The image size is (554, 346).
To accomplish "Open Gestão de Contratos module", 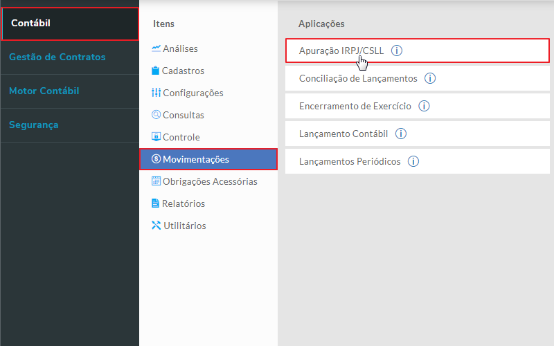I will tap(57, 57).
